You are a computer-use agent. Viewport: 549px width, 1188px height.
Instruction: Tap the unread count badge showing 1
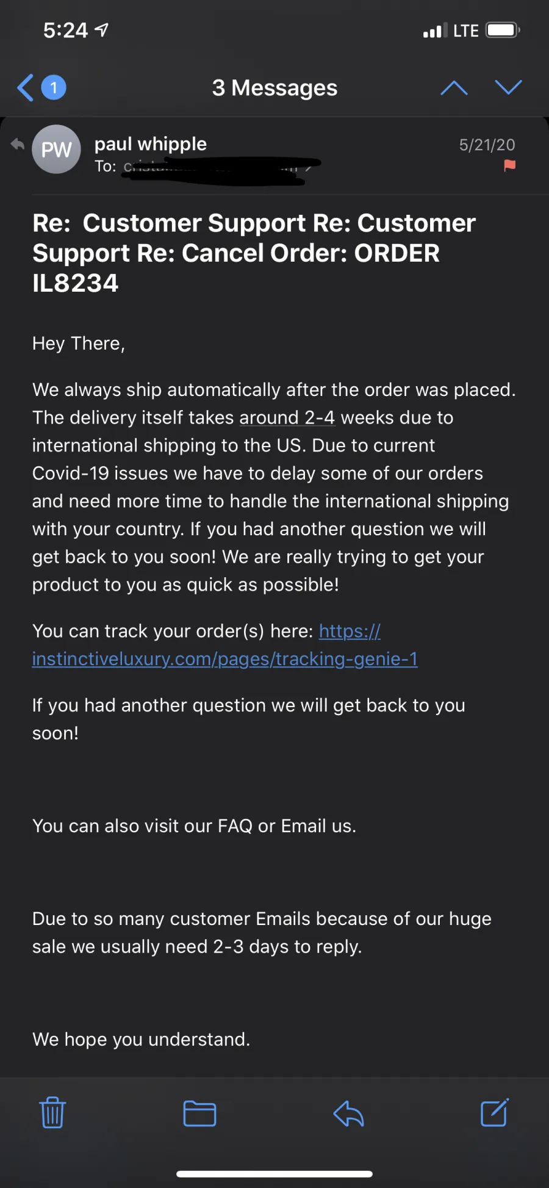coord(54,88)
